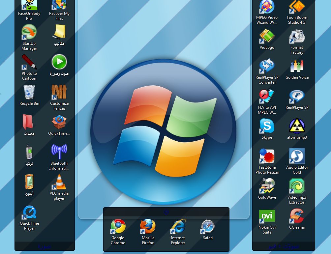Click the Safari compass icon
Image resolution: width=331 pixels, height=254 pixels.
[208, 227]
